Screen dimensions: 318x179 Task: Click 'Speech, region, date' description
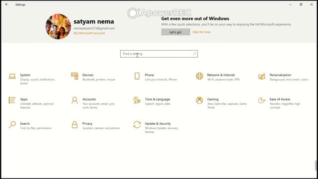coord(158,104)
